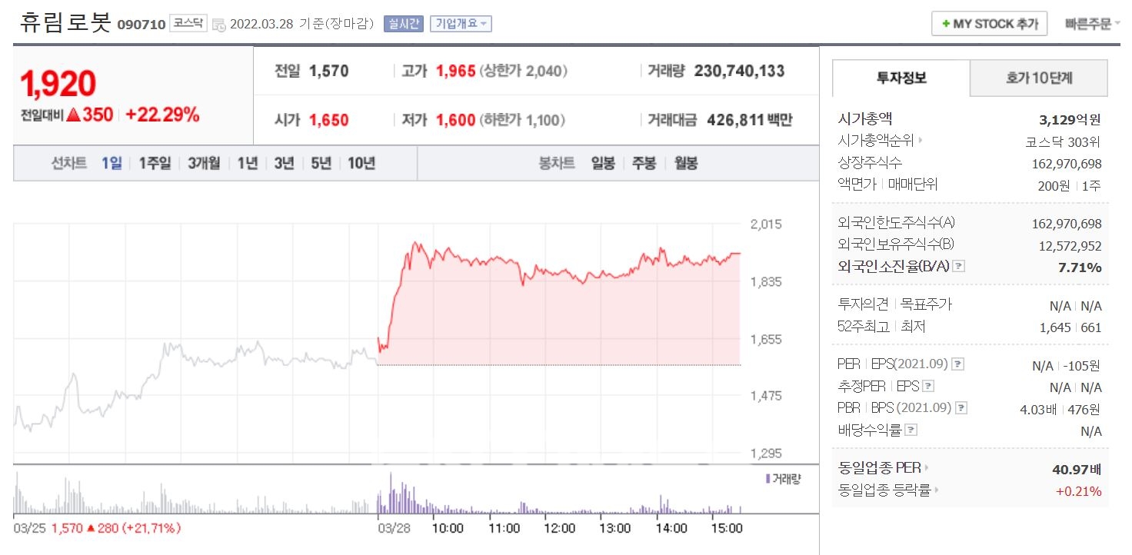Open the 추정PER|EPS help icon
The image size is (1132, 555).
[928, 386]
